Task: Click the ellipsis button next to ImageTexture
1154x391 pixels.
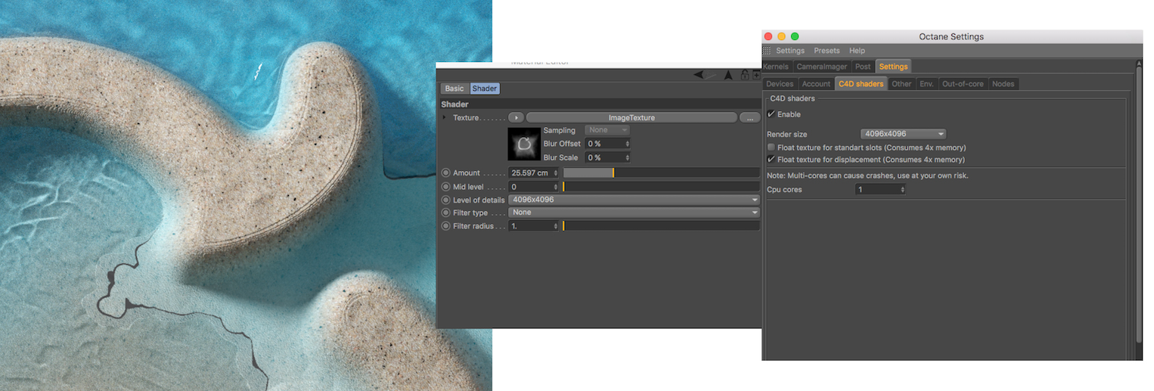Action: (749, 118)
